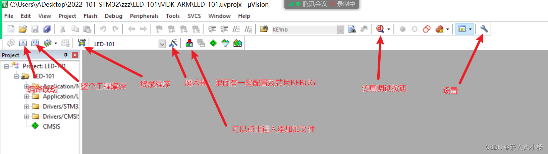Close the Project panel

pos(75,55)
